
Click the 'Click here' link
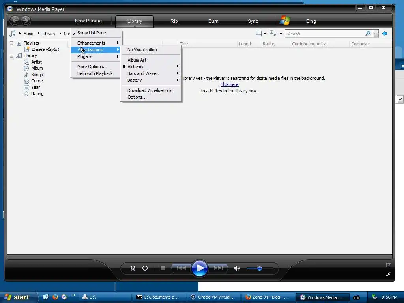[229, 84]
